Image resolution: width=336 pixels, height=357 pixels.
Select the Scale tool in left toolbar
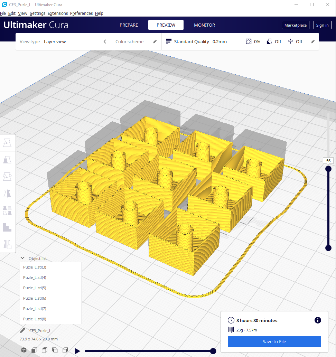coord(7,160)
